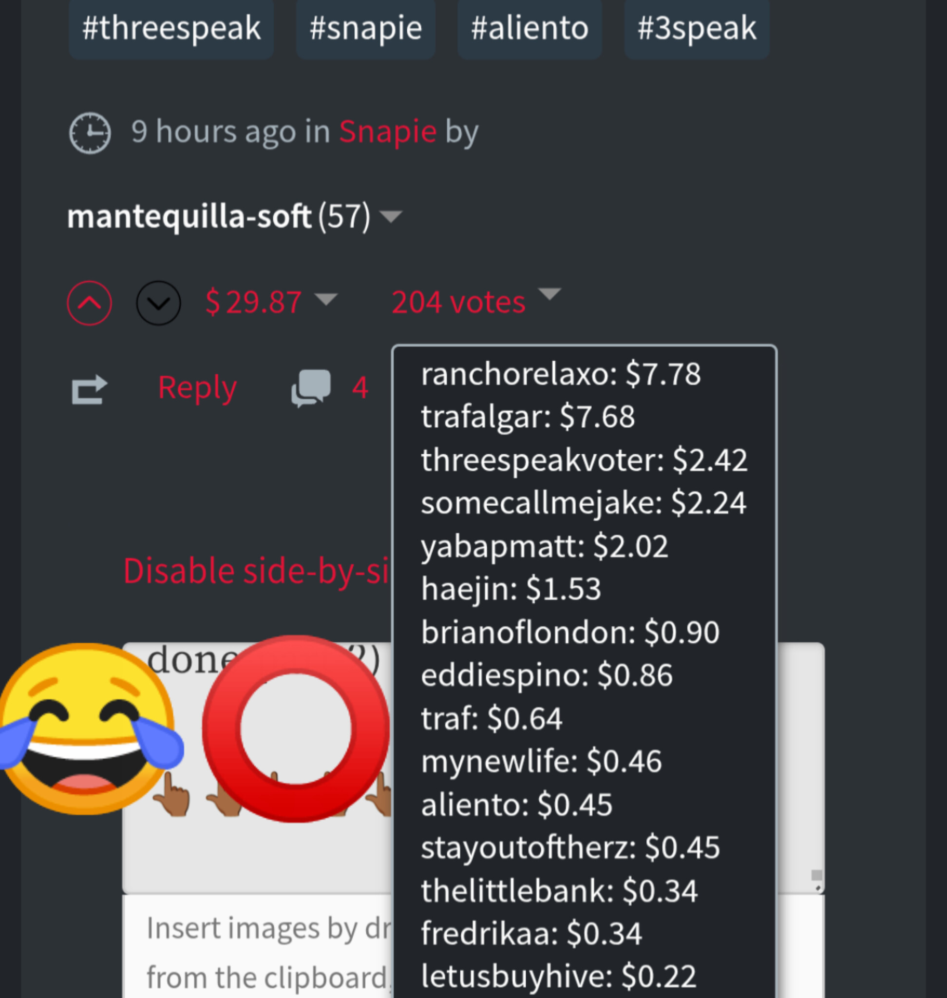Select ranchorelaxo in the voters list
This screenshot has width=947, height=998.
561,374
